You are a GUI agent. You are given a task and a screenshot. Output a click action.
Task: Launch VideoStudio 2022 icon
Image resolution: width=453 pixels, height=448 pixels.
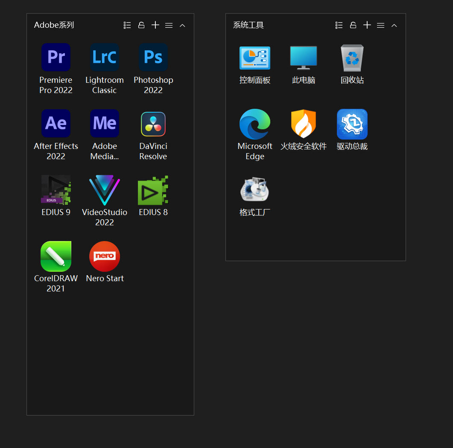104,190
